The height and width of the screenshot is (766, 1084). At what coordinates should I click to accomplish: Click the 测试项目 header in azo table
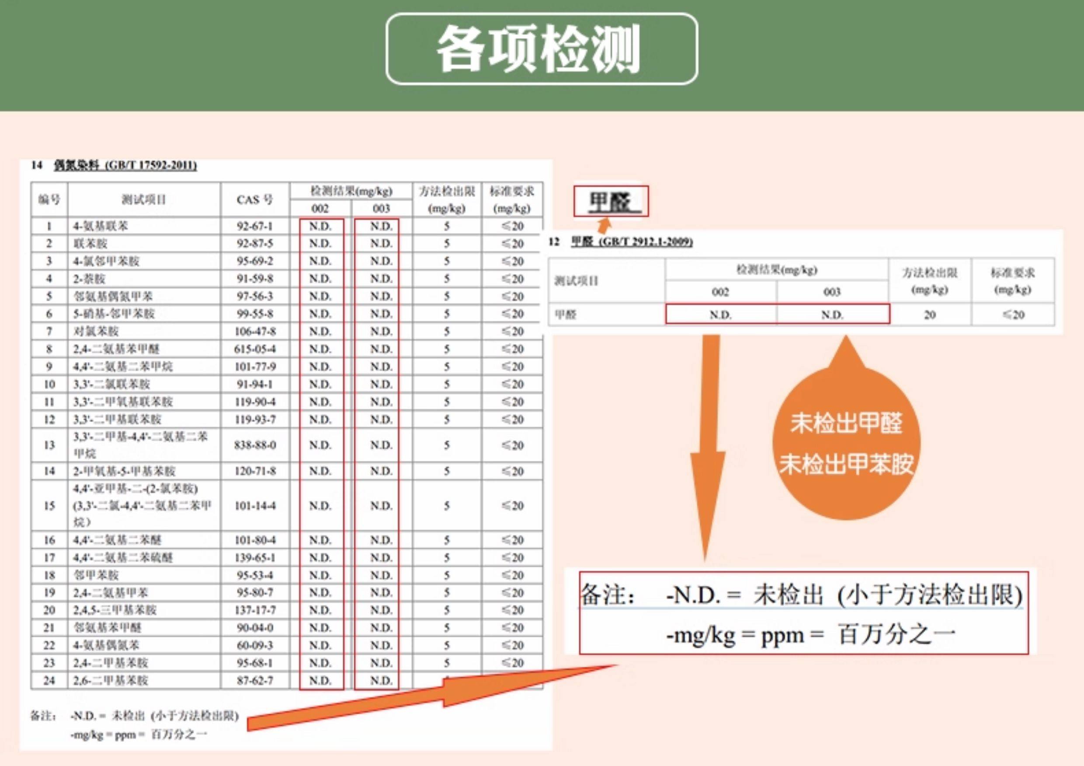tap(143, 200)
